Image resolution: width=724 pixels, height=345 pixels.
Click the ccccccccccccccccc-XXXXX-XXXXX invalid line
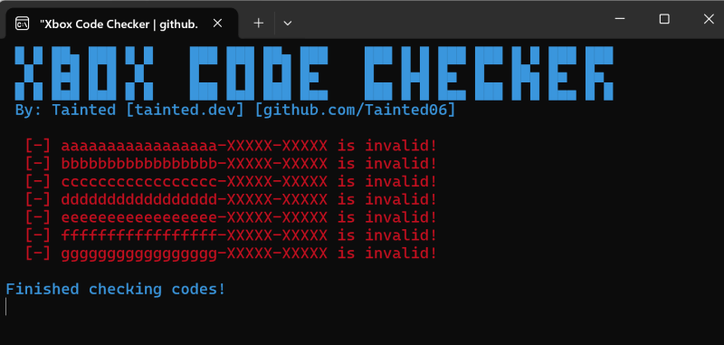click(231, 181)
